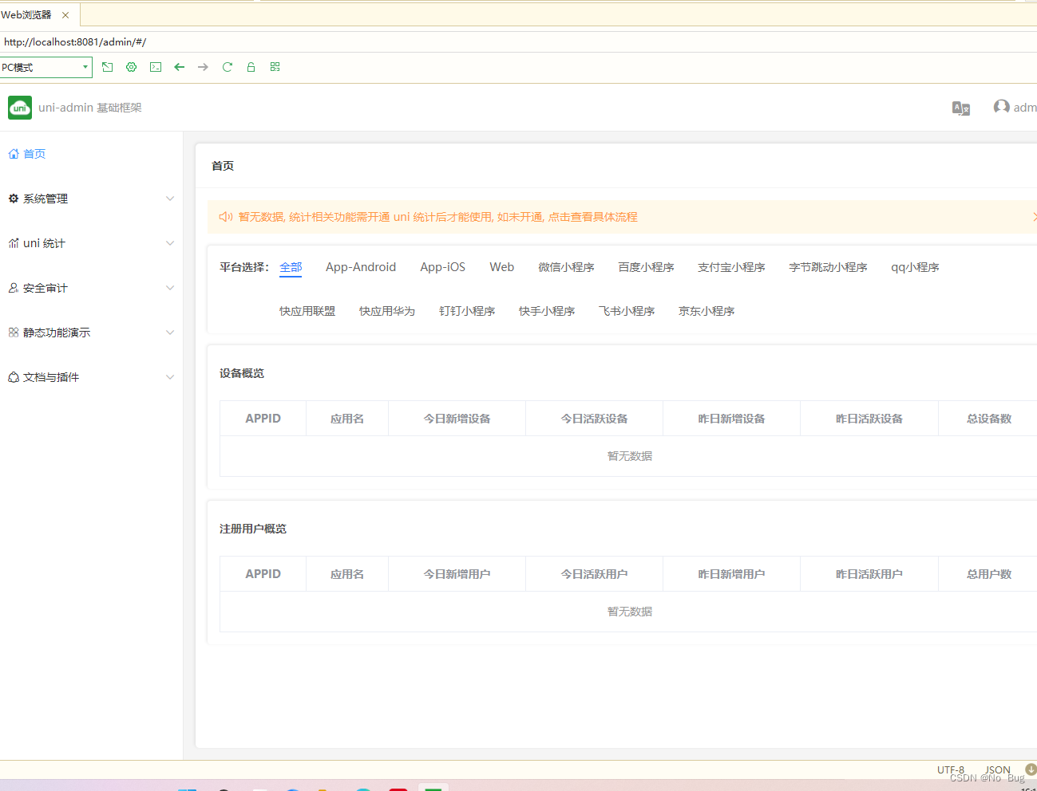Click the user icon beside 安全审计

[x=14, y=288]
